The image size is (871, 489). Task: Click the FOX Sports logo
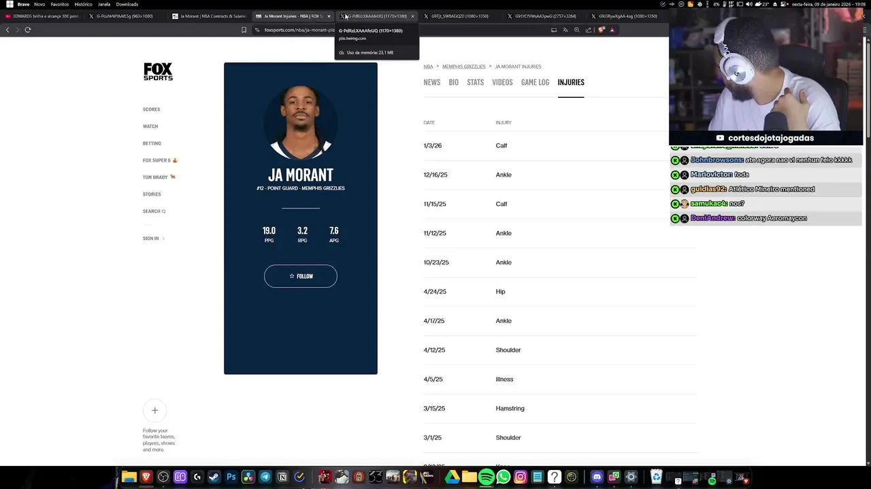[158, 72]
